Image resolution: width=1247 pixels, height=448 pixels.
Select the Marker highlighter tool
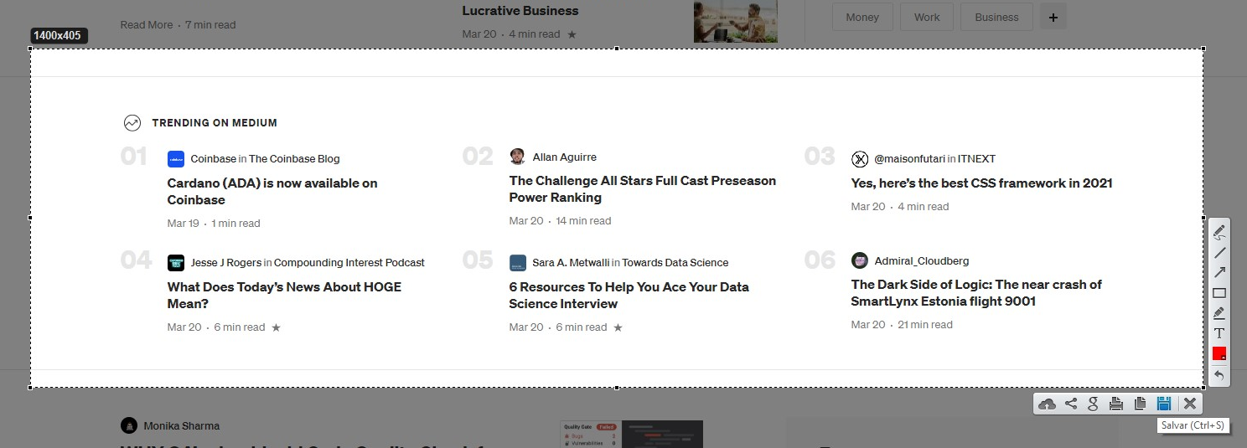coord(1219,313)
